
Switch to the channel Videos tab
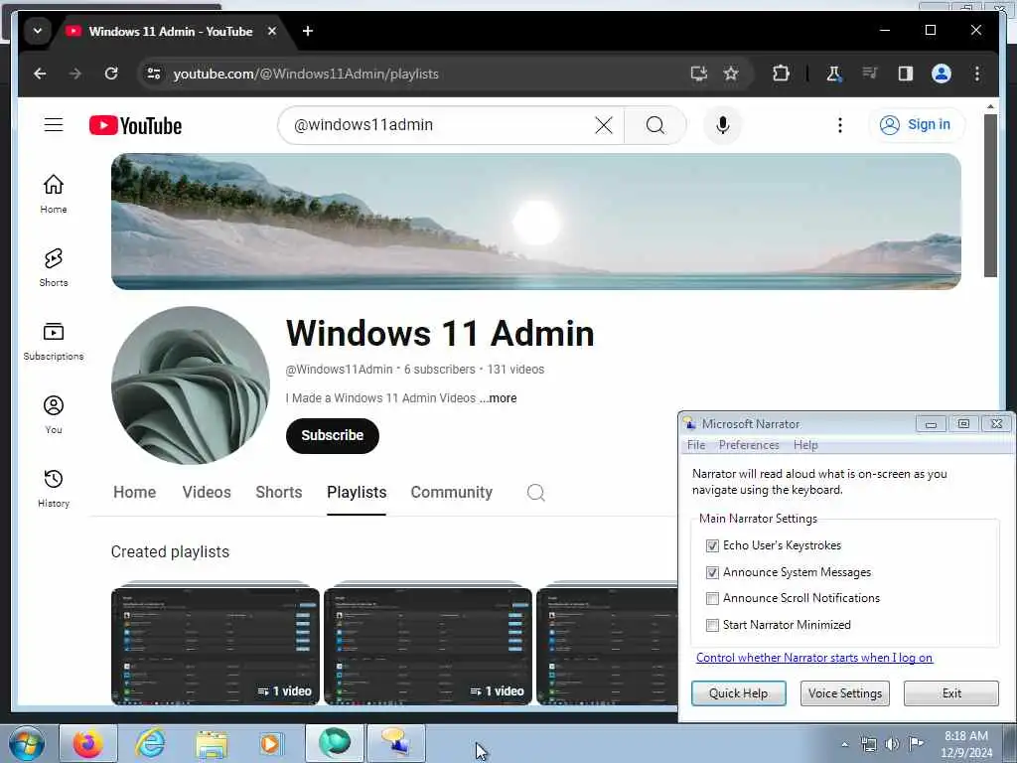[207, 493]
